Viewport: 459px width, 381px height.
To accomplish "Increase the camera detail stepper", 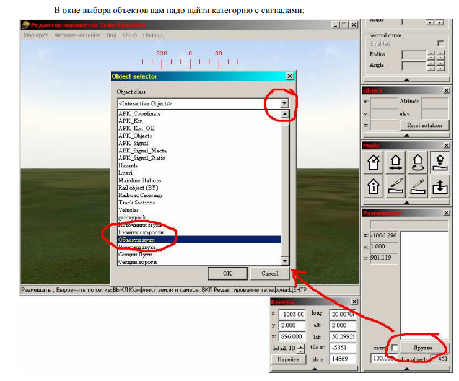I will (x=300, y=345).
